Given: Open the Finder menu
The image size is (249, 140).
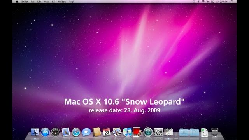Looking at the screenshot, I should click(x=24, y=2).
